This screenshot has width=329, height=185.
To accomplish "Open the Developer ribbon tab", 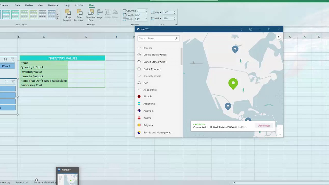I will (x=54, y=5).
